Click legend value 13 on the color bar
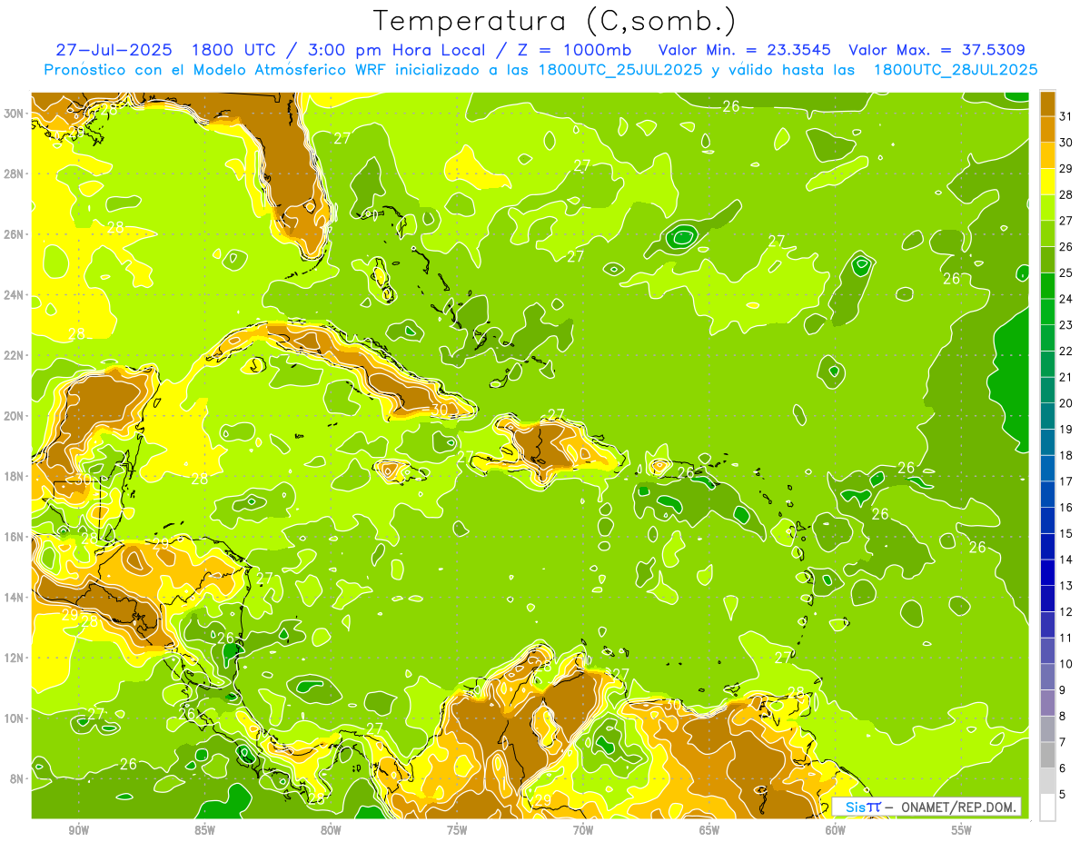This screenshot has height=842, width=1090. click(1065, 586)
